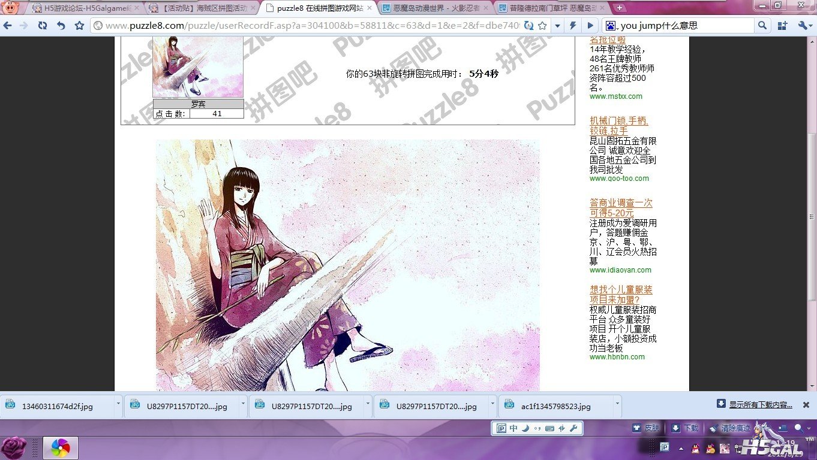The height and width of the screenshot is (460, 817).
Task: Open a new tab with plus button
Action: point(620,8)
